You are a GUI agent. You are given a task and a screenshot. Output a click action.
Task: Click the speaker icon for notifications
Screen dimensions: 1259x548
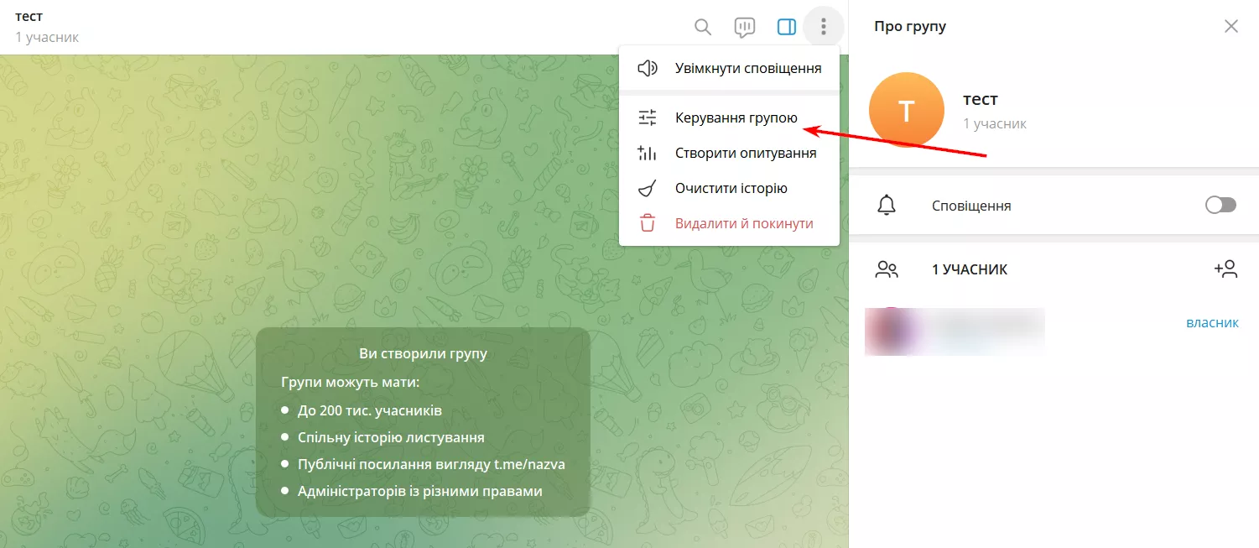[x=648, y=68]
